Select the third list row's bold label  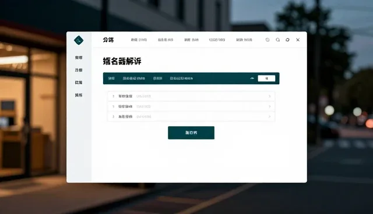[x=125, y=117]
